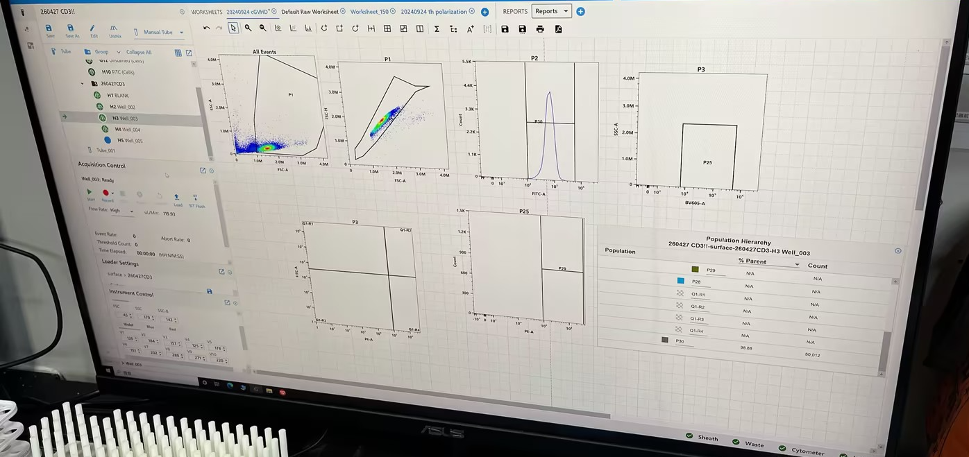Click the printer icon
Image resolution: width=969 pixels, height=457 pixels.
tap(540, 29)
